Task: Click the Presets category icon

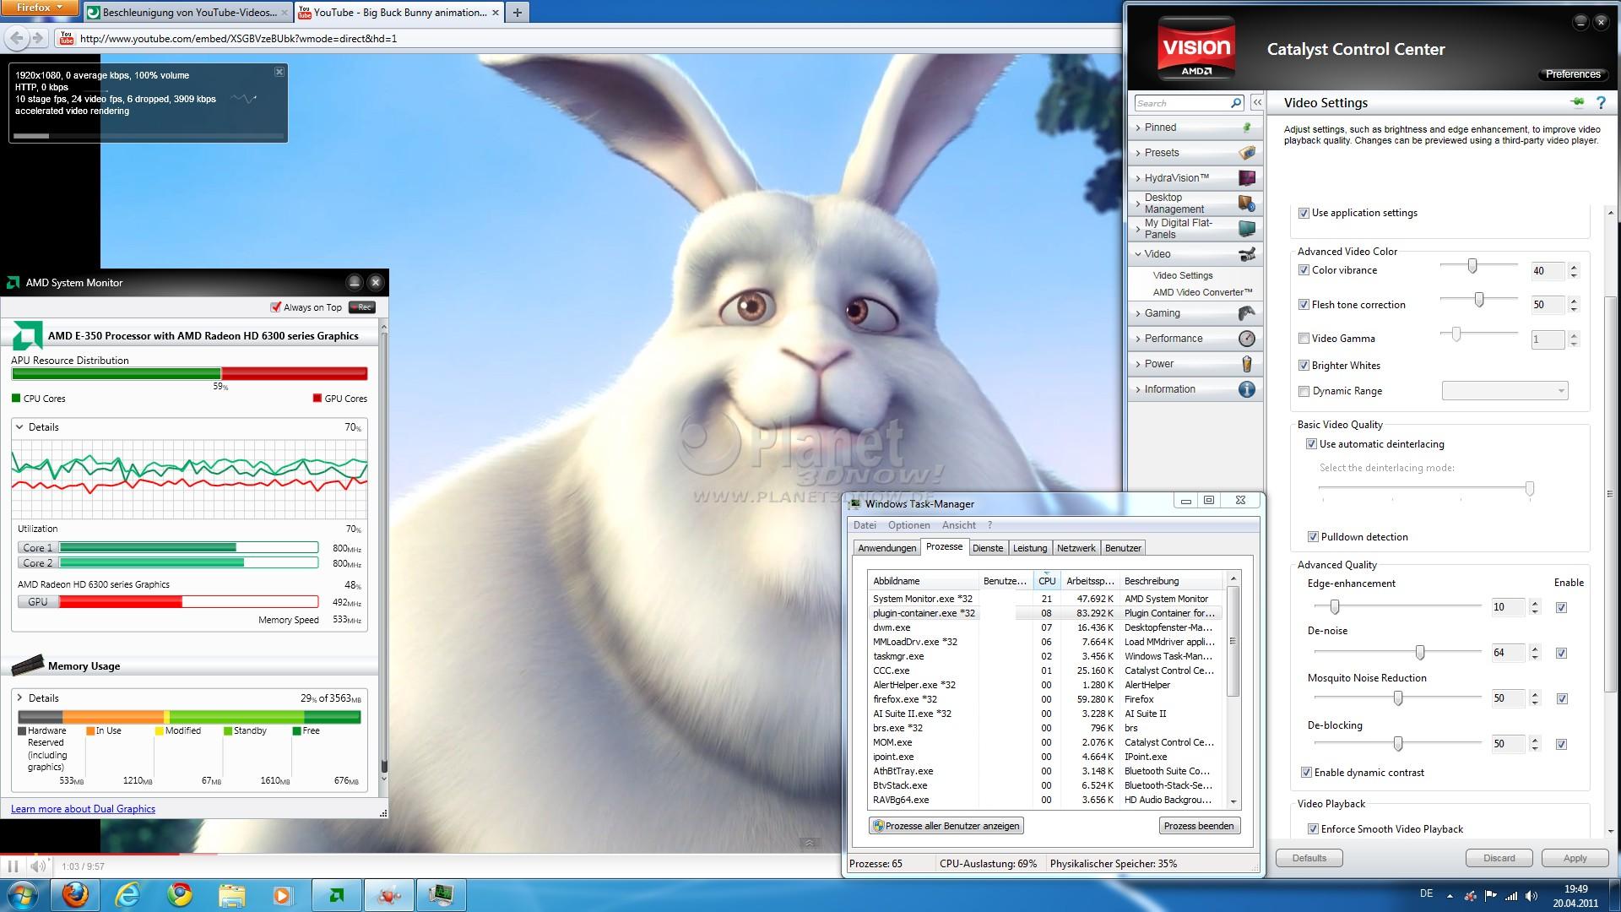Action: pyautogui.click(x=1247, y=153)
